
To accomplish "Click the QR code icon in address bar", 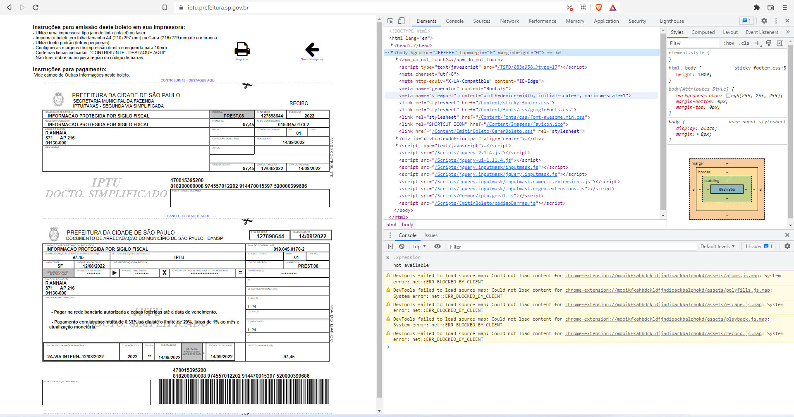I will [583, 7].
